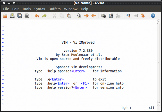Open the Window menu
Viewport: 162px width, 112px height.
click(71, 9)
